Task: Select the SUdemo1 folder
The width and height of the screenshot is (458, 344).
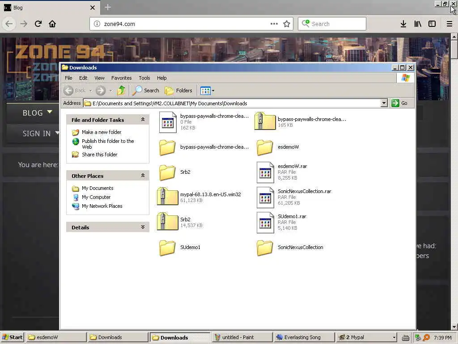Action: pos(180,247)
